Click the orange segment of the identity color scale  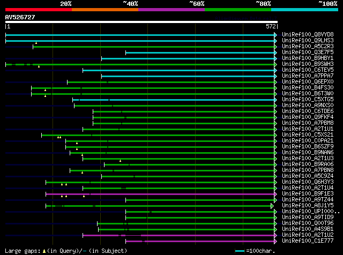[x=105, y=10]
